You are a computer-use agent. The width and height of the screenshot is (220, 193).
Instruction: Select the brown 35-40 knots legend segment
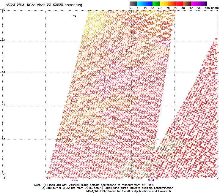point(187,4)
